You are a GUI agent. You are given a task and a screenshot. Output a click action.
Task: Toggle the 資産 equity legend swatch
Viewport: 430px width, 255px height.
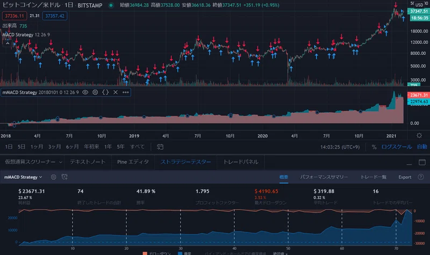(x=180, y=253)
